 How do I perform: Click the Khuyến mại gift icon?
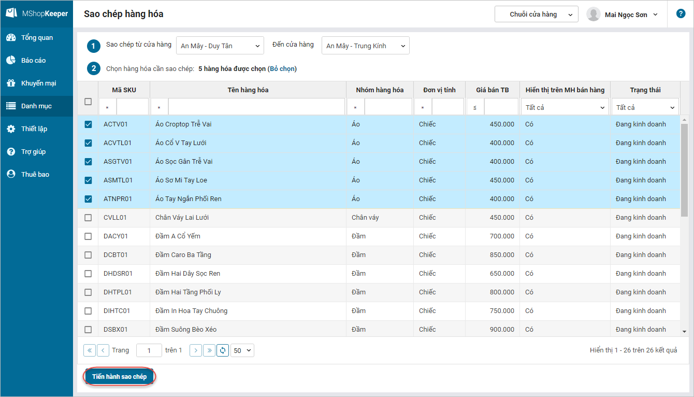pos(11,83)
